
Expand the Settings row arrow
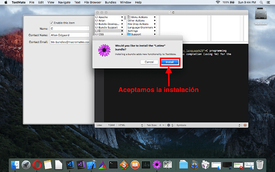coord(155,31)
